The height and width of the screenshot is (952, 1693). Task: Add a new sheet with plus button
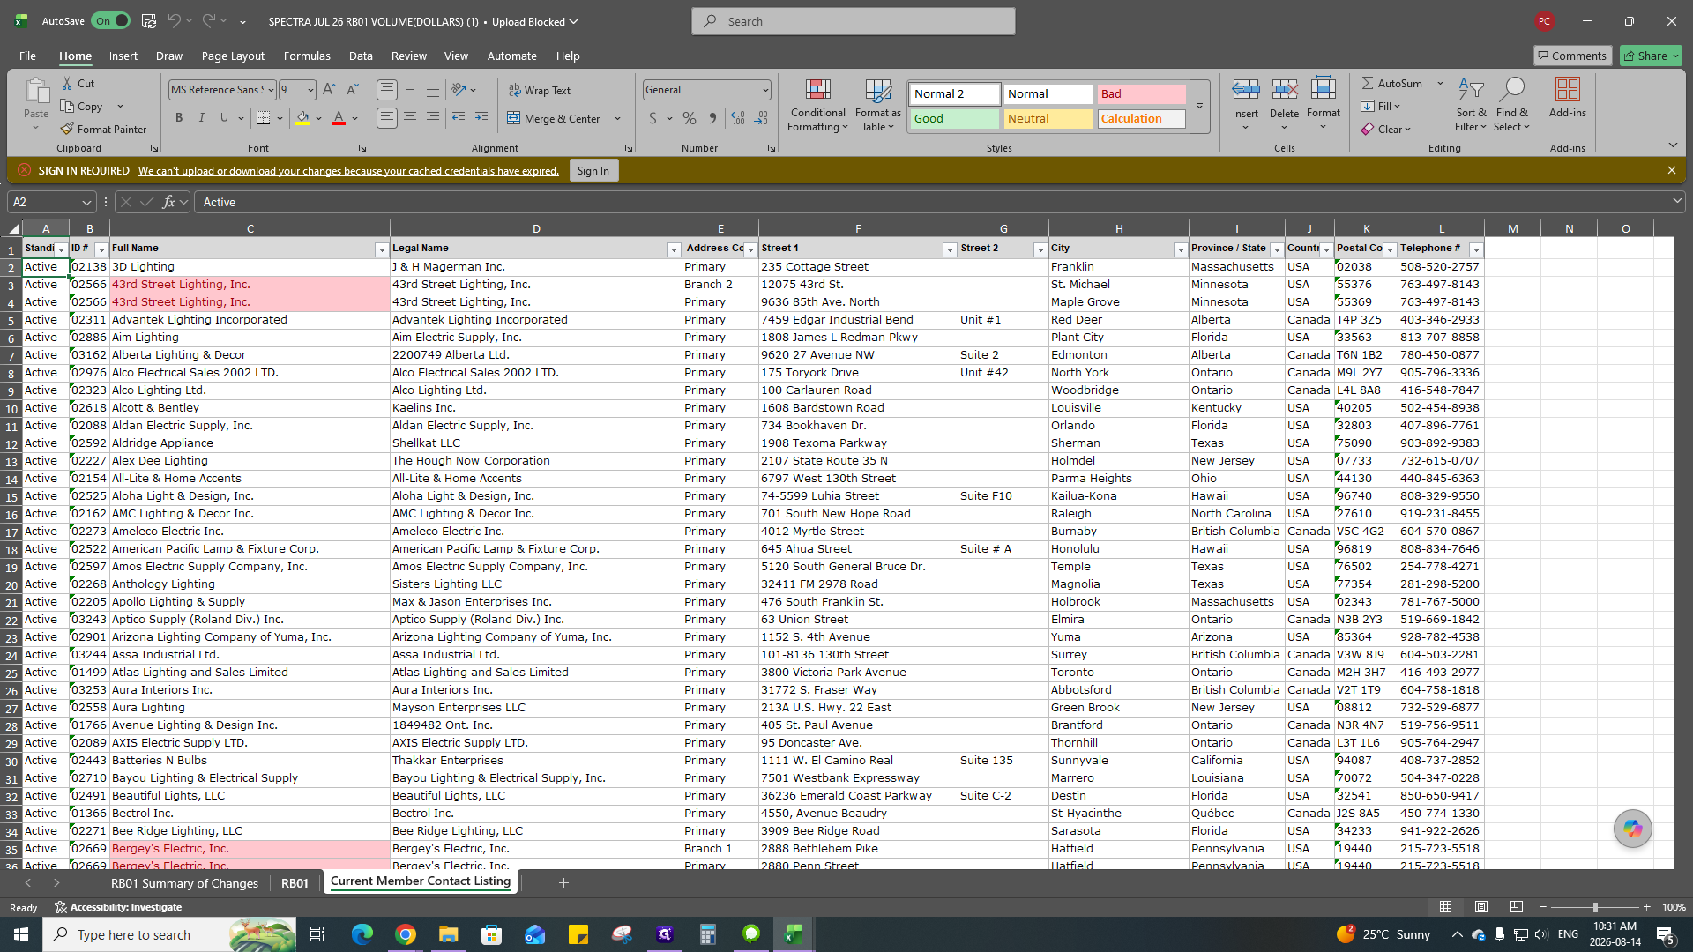coord(563,882)
